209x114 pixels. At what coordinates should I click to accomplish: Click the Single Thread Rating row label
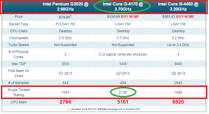click(x=18, y=92)
